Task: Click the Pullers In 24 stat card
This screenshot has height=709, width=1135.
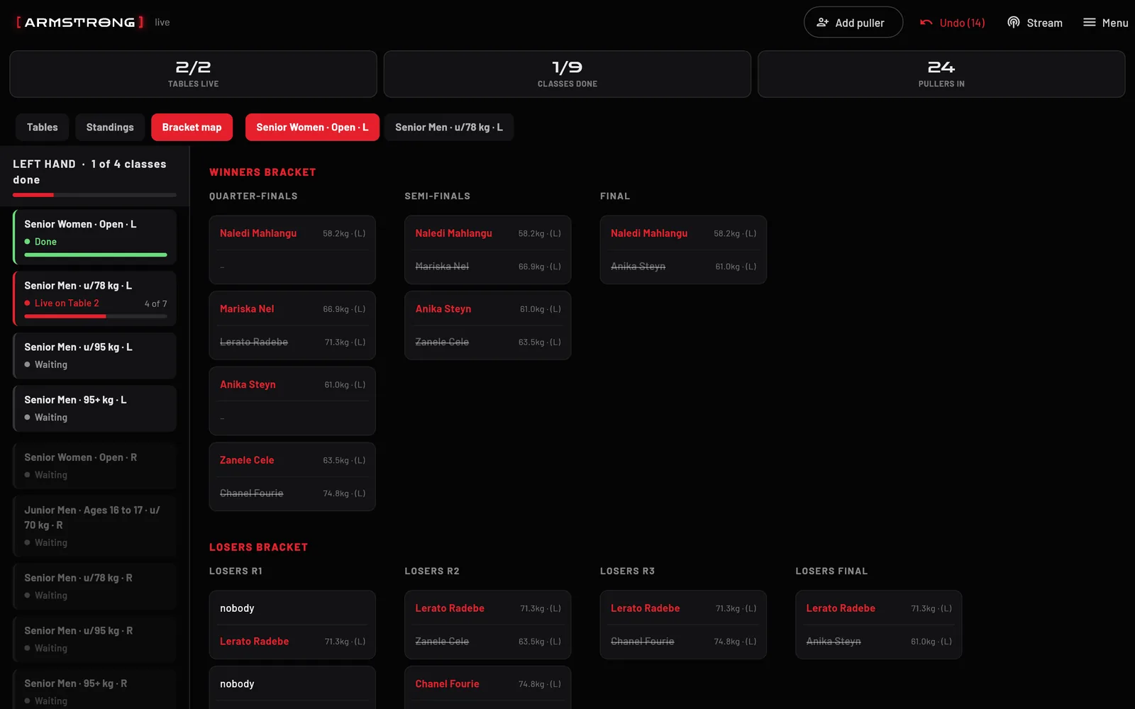Action: [x=941, y=74]
